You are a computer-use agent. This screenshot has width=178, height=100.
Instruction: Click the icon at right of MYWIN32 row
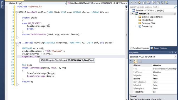pos(174,14)
